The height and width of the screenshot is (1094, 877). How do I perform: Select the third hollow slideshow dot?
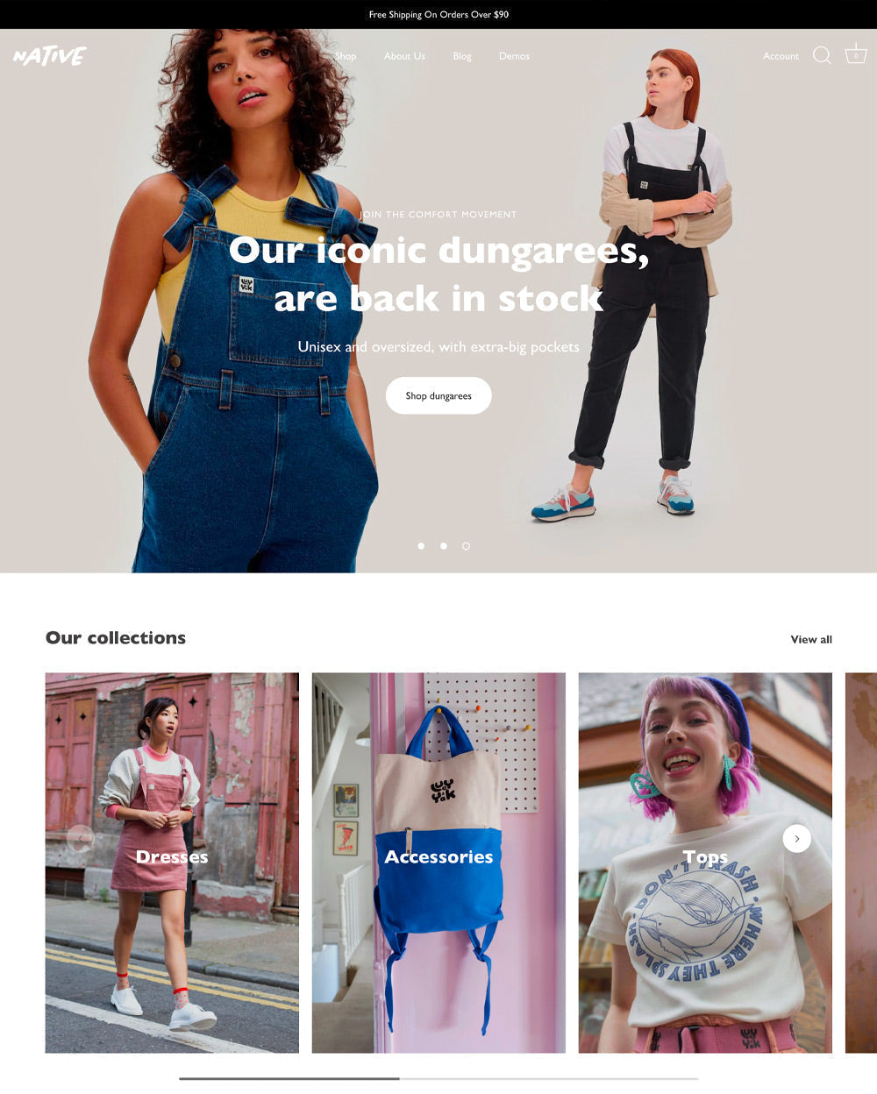466,546
